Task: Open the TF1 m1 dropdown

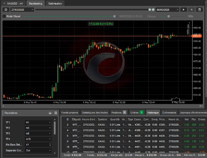Action: 38,122
